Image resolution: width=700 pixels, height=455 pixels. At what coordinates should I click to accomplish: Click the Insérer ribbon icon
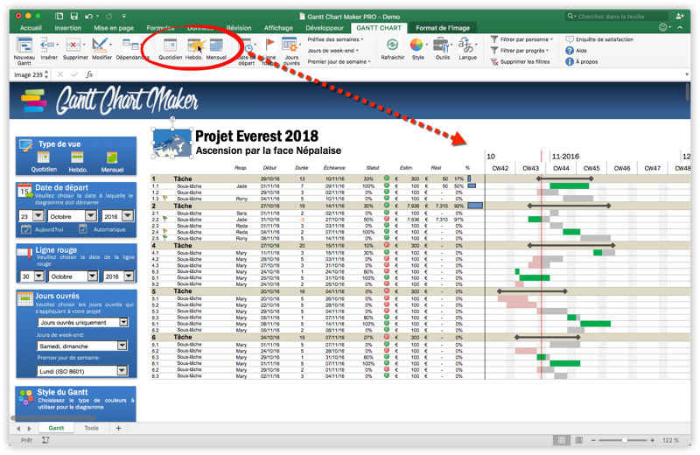point(48,45)
